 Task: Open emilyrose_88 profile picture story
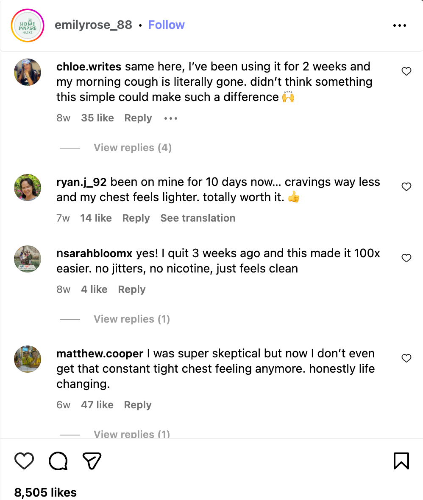[x=28, y=25]
